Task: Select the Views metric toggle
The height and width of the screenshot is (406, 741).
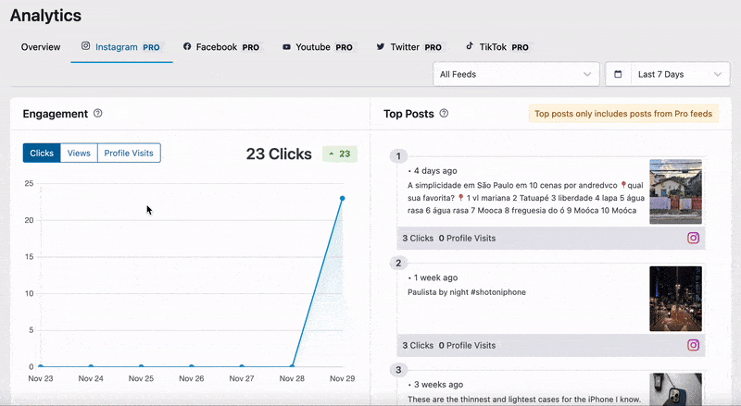Action: coord(79,153)
